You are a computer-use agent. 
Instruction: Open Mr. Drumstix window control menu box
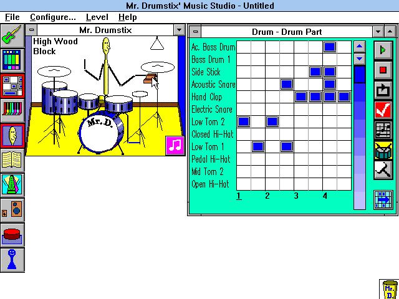(x=31, y=30)
